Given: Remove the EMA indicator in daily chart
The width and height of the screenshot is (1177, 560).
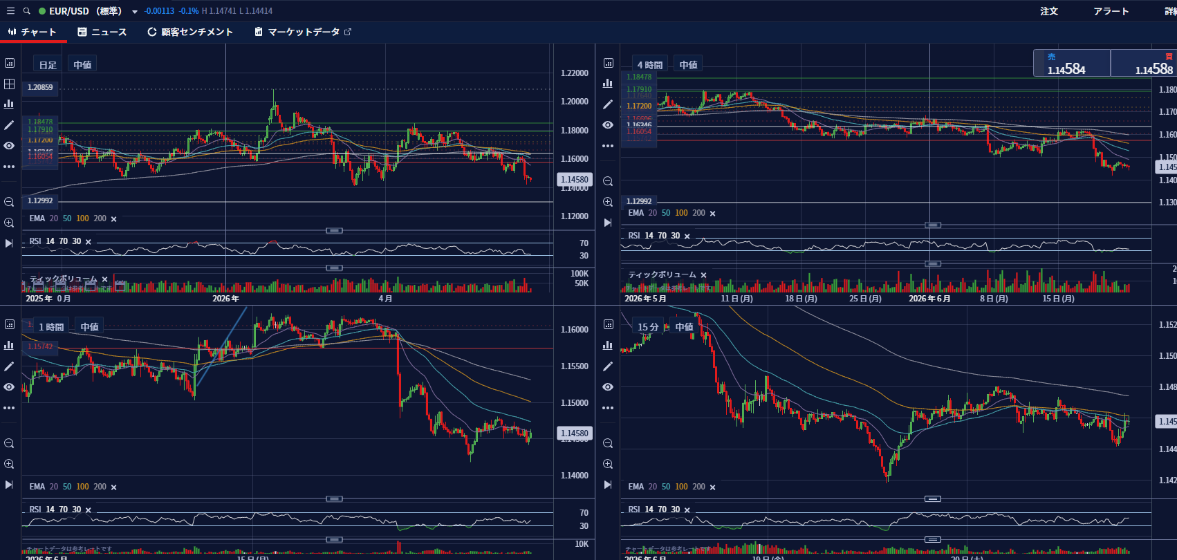Looking at the screenshot, I should coord(114,219).
